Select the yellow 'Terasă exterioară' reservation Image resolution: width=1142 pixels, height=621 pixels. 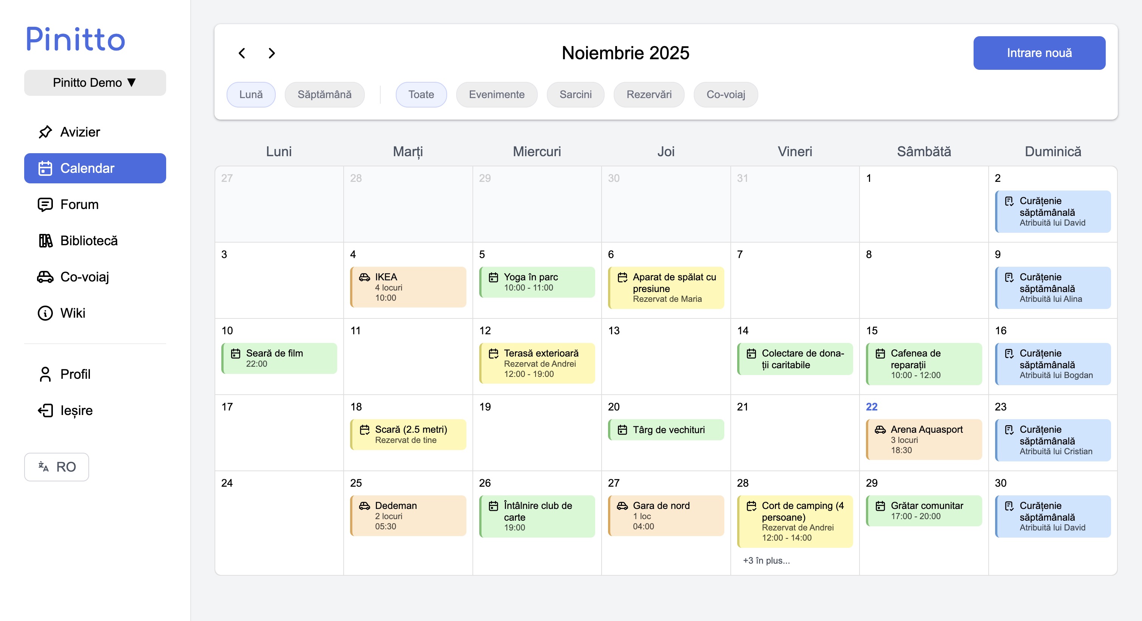[537, 363]
